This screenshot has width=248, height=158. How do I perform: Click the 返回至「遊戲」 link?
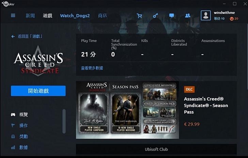[x=30, y=37]
